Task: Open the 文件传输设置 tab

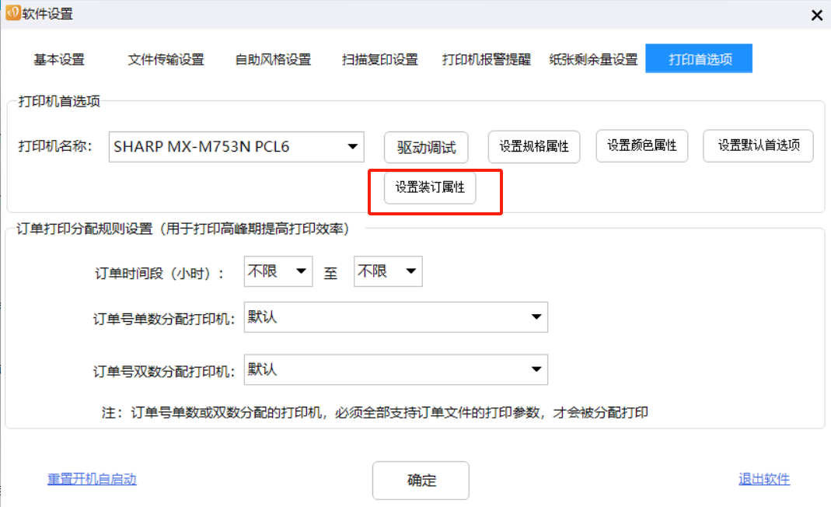Action: click(166, 60)
